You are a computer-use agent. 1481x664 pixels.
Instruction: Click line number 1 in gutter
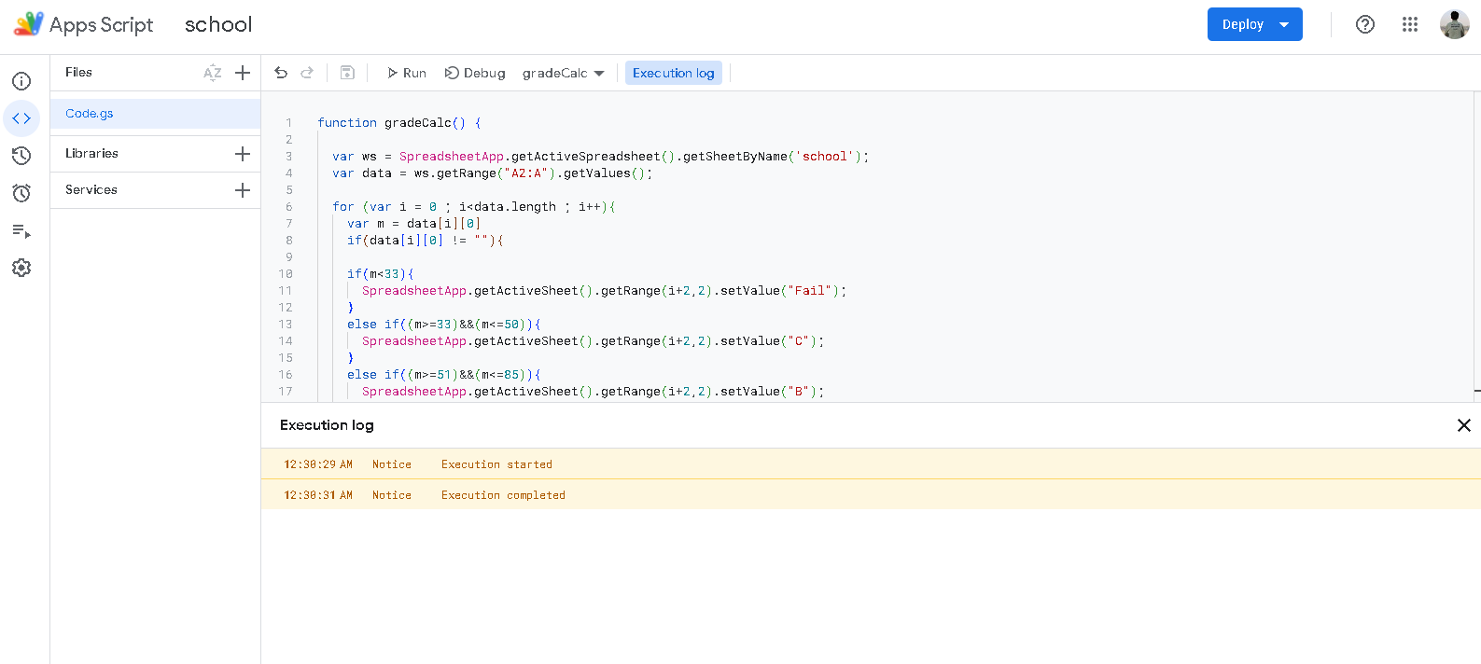click(289, 123)
